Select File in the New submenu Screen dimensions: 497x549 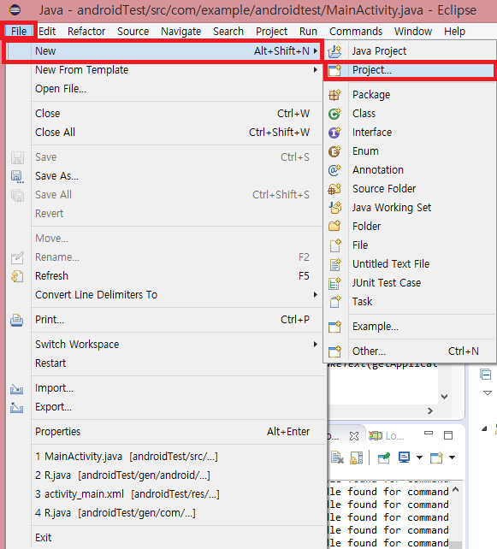tap(409, 245)
